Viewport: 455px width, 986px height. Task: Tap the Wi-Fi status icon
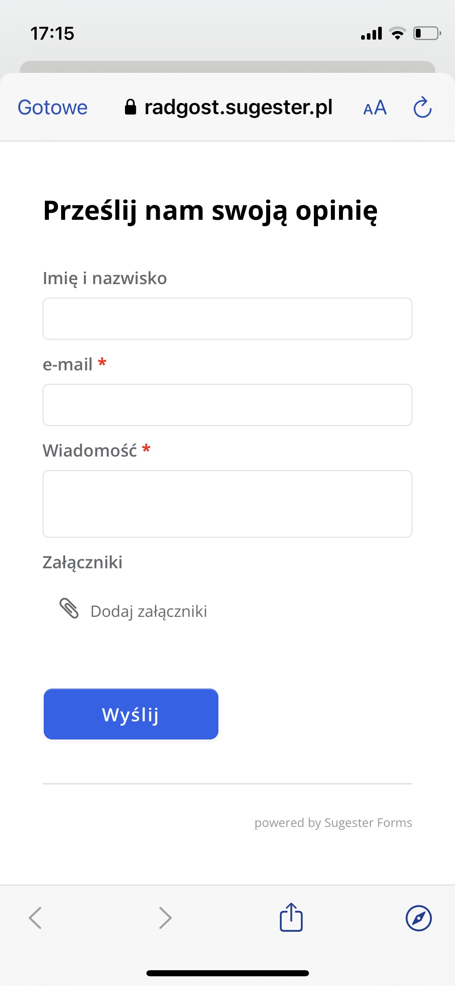coord(398,34)
